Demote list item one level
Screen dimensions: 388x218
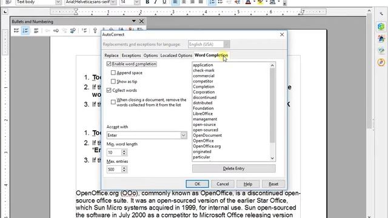pos(56,31)
